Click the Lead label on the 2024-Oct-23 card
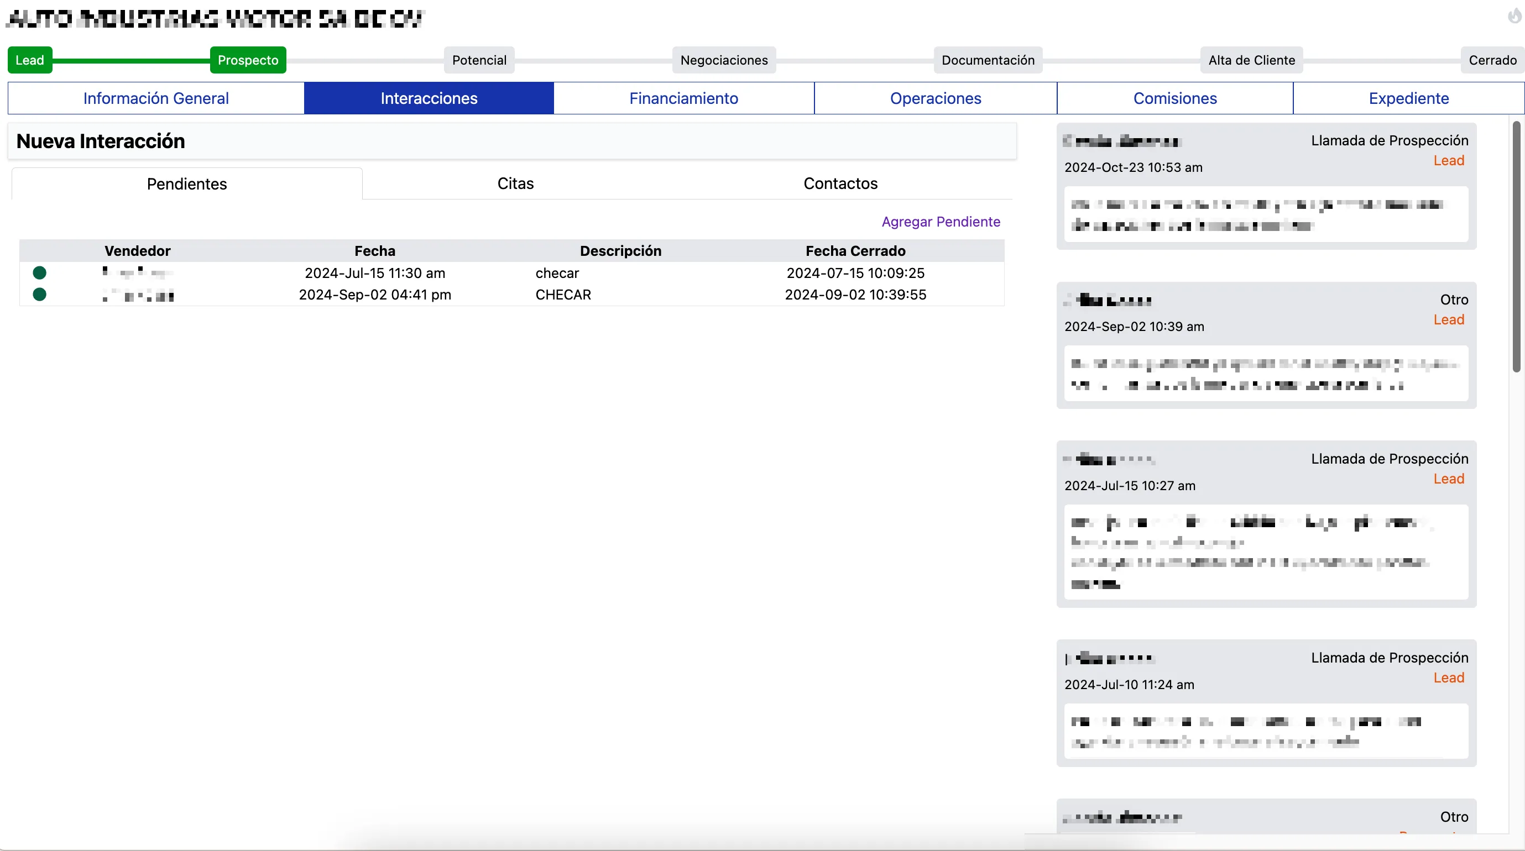1525x851 pixels. pyautogui.click(x=1449, y=160)
